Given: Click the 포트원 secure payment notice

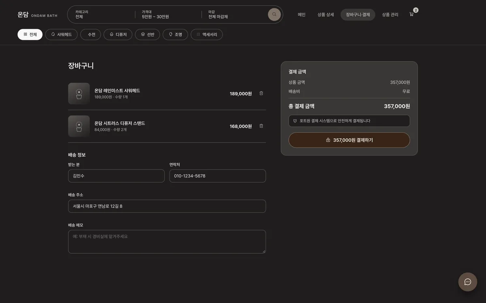Looking at the screenshot, I should pyautogui.click(x=349, y=121).
